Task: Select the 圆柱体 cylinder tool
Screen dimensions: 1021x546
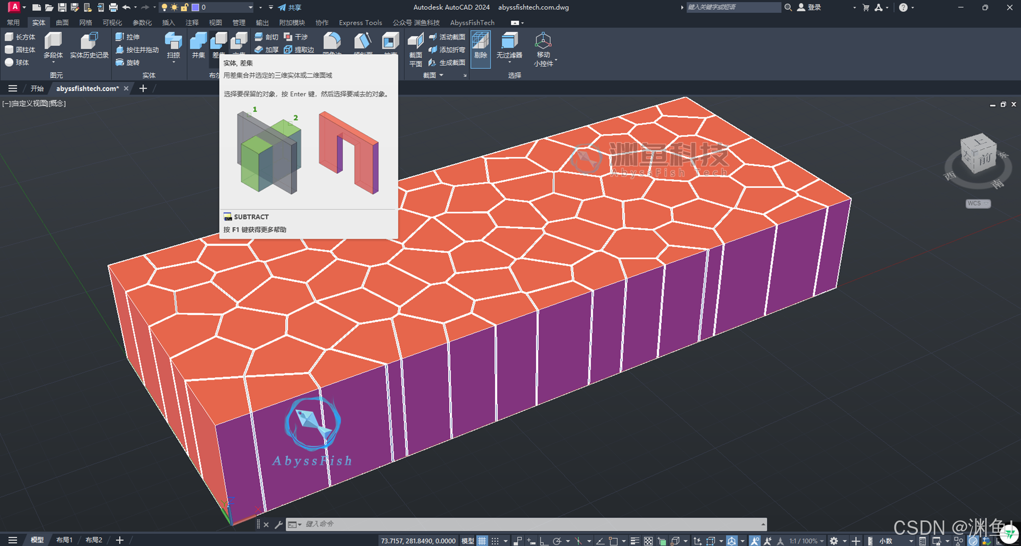Action: tap(20, 50)
